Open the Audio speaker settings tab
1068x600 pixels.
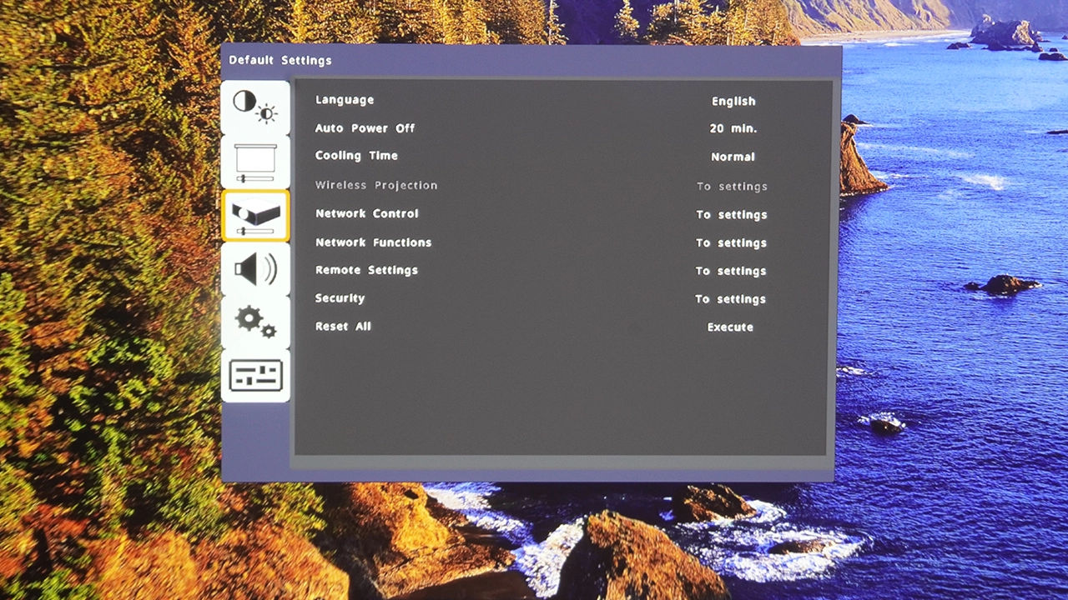pyautogui.click(x=255, y=269)
